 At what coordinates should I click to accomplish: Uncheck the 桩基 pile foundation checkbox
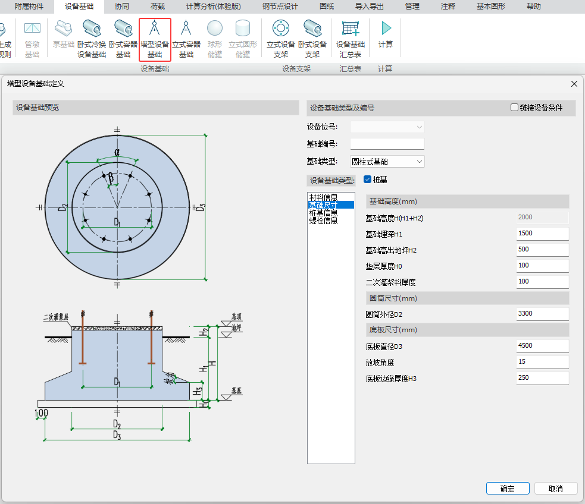[368, 179]
